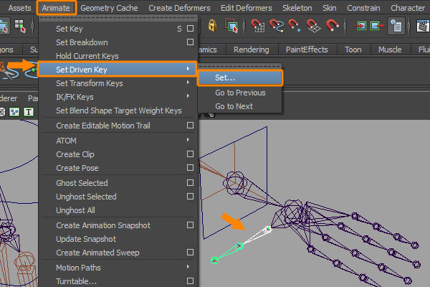The height and width of the screenshot is (287, 430).
Task: Select the white joint bone in viewport
Action: coord(254,237)
